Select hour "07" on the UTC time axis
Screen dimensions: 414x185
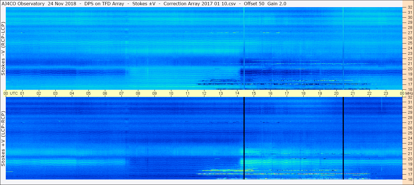(121, 93)
